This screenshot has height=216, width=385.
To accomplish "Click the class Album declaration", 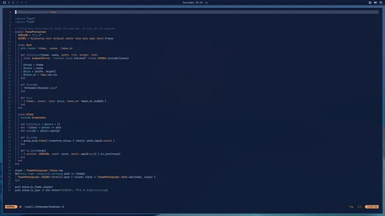I will tap(25, 115).
